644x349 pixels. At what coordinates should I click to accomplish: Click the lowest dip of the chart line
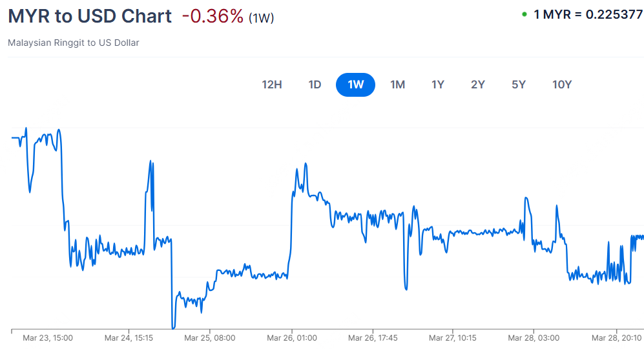pyautogui.click(x=173, y=327)
